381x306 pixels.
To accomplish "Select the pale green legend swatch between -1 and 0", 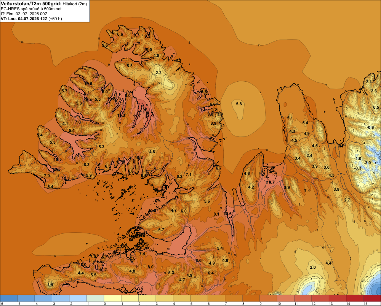I will pos(95,298).
